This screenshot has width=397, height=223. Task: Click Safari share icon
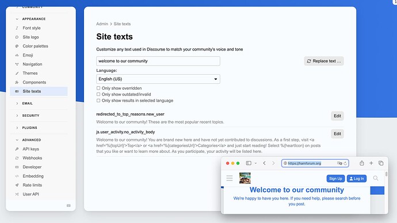pos(362,163)
